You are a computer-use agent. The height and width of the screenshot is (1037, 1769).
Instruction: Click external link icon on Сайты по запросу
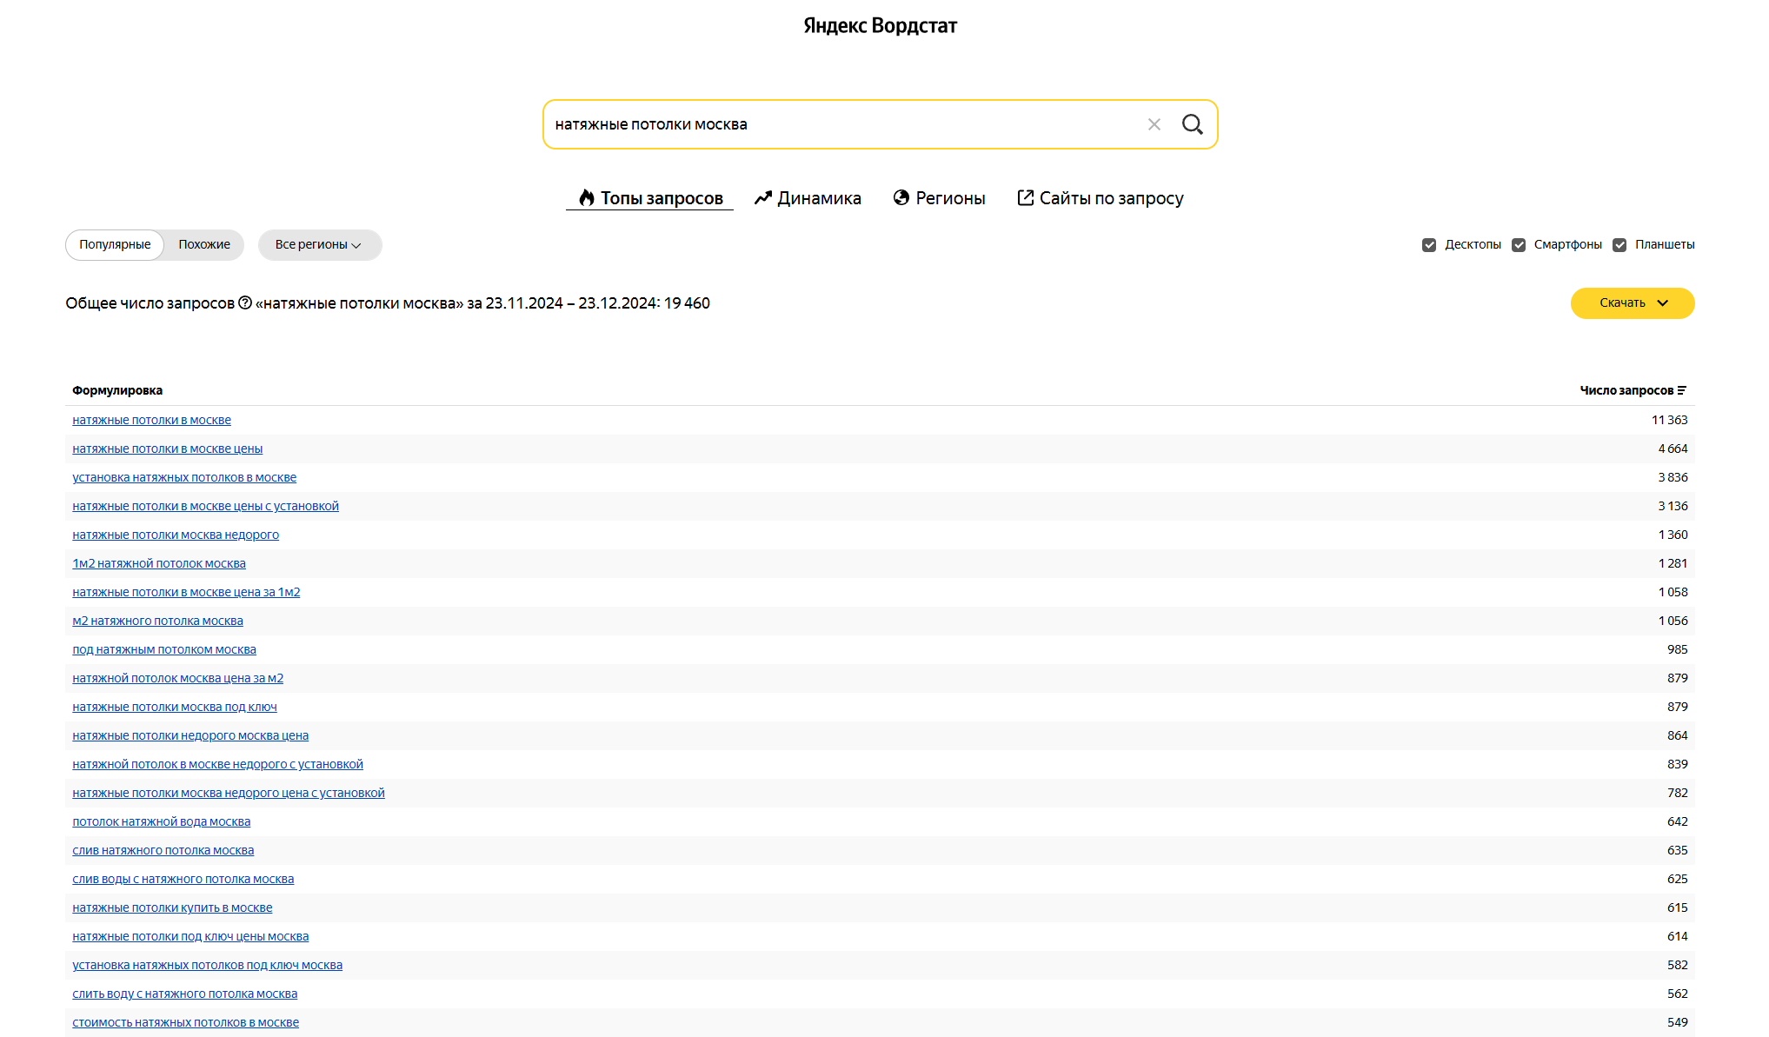pyautogui.click(x=1025, y=198)
